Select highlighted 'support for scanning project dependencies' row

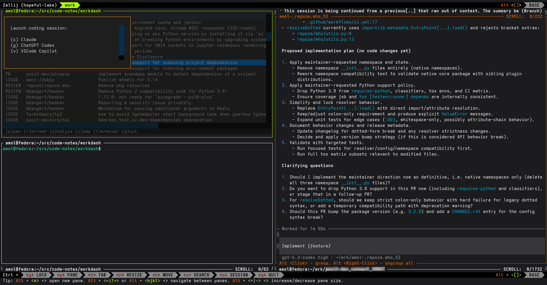point(199,63)
